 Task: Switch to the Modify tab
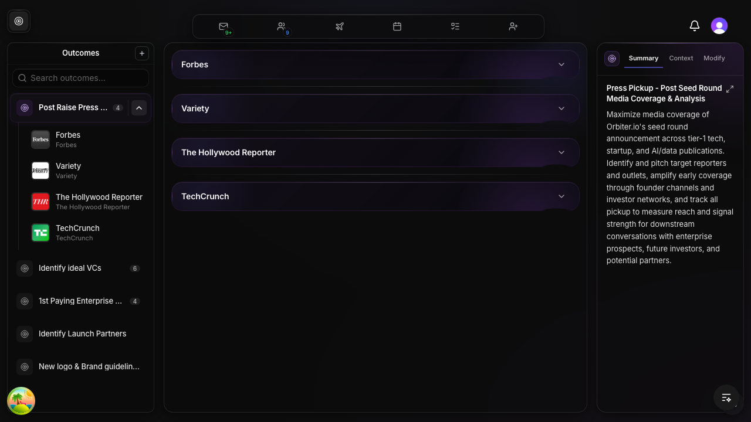click(x=714, y=58)
